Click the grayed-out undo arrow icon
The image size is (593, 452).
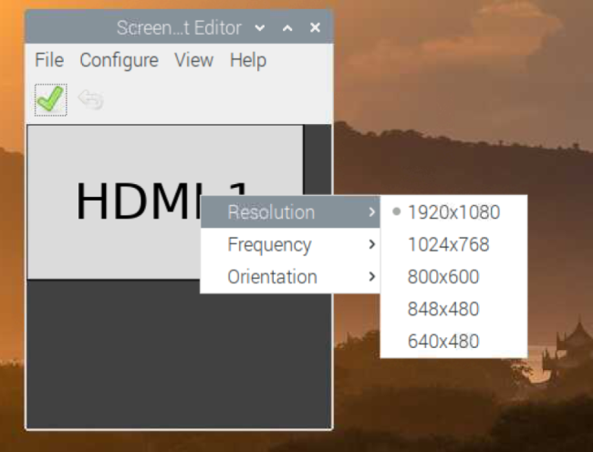click(x=90, y=99)
